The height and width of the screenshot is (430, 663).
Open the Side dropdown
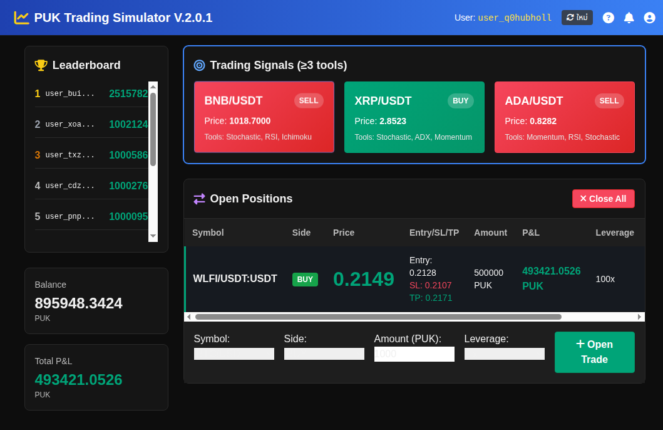click(x=324, y=354)
